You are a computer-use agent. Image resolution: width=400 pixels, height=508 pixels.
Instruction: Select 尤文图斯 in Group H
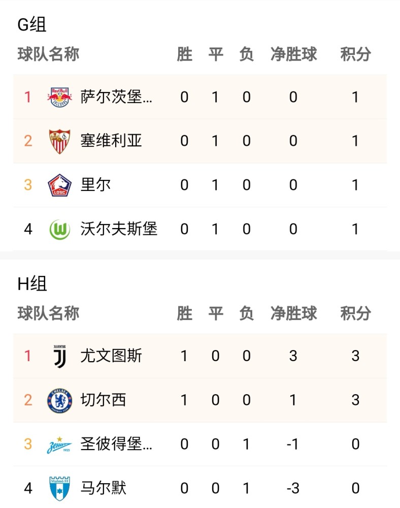tap(111, 356)
